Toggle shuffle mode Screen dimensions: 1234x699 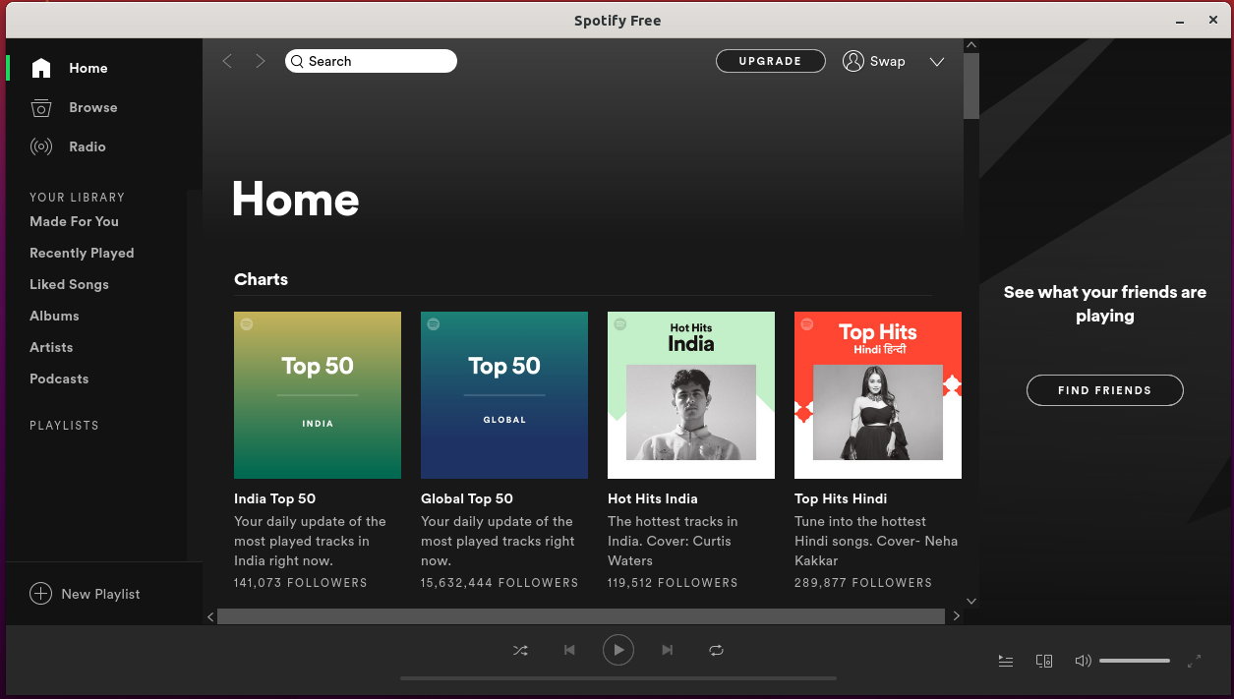click(520, 650)
